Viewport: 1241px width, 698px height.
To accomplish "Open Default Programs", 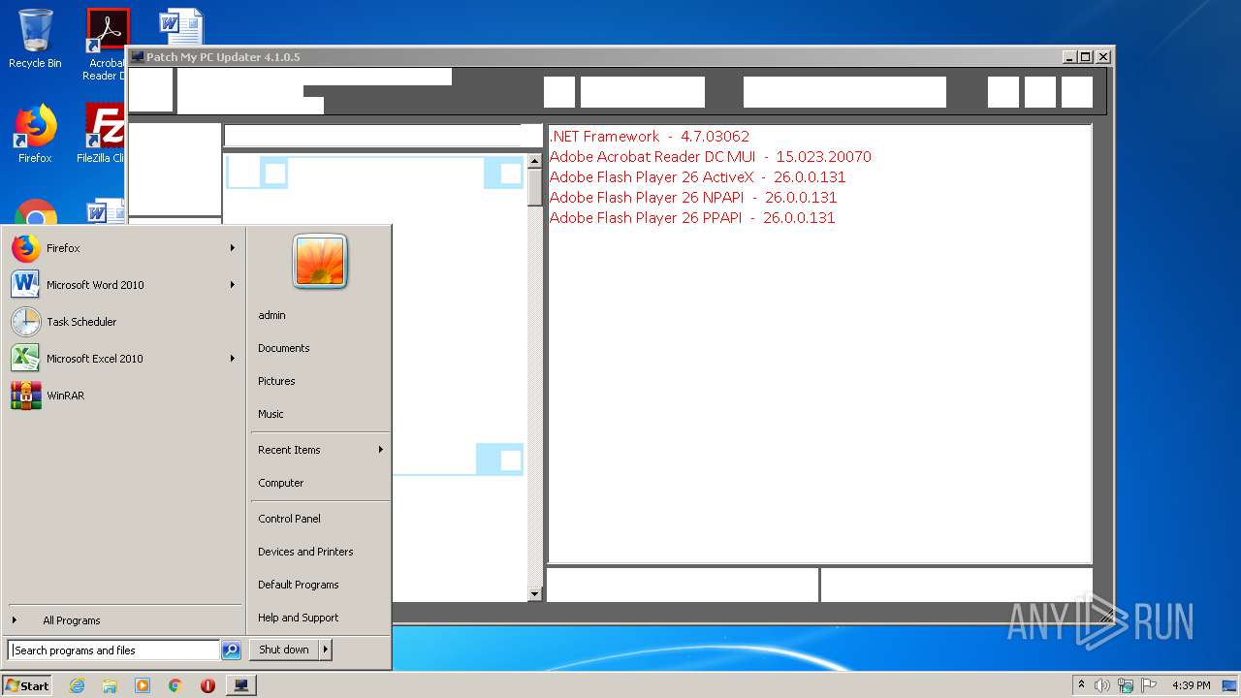I will [x=299, y=585].
